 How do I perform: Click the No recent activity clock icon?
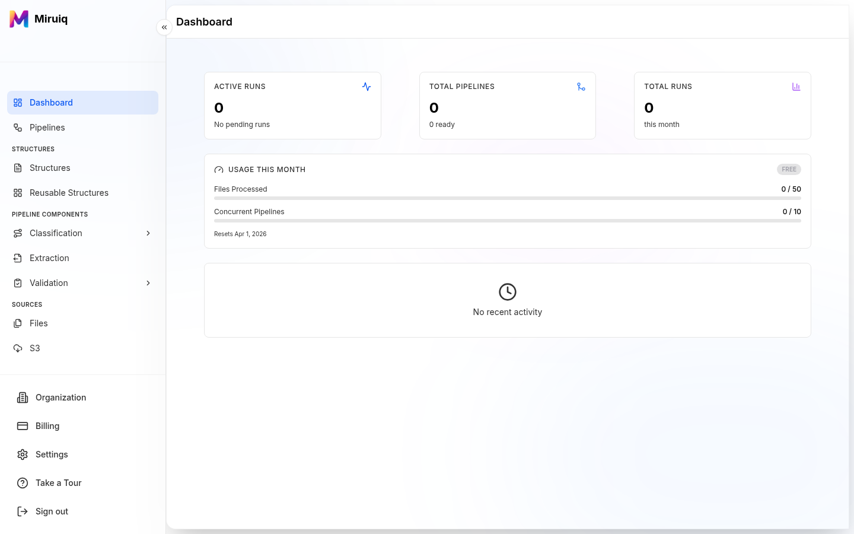(x=508, y=292)
